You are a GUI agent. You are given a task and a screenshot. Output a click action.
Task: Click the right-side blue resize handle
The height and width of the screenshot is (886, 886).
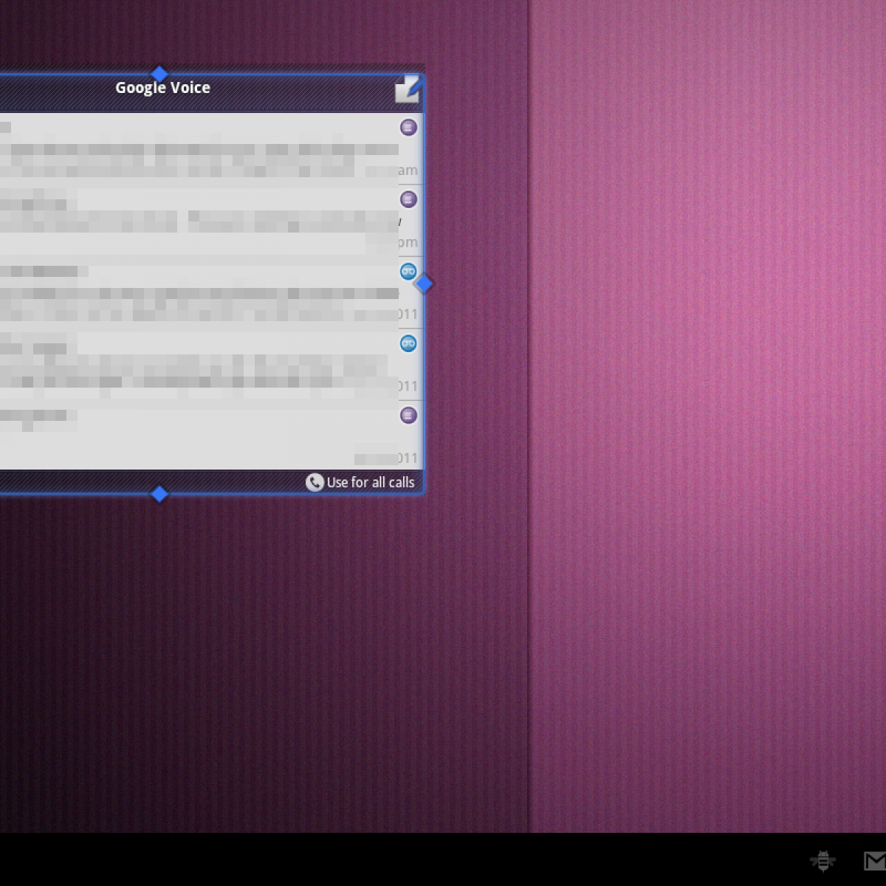click(424, 284)
